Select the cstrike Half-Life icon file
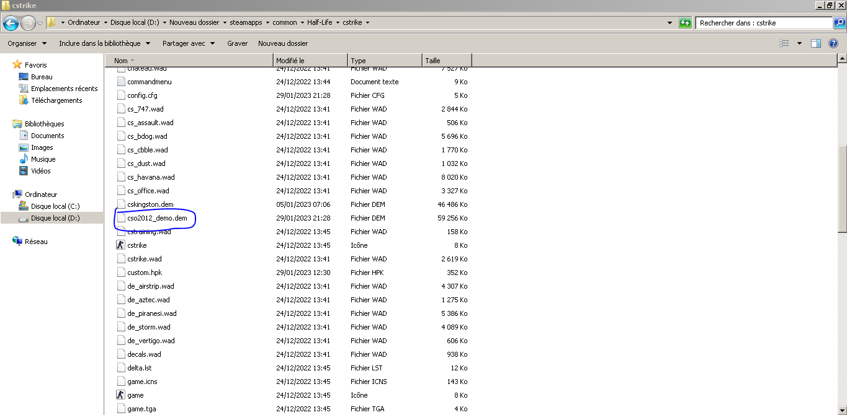The width and height of the screenshot is (847, 415). click(x=137, y=245)
